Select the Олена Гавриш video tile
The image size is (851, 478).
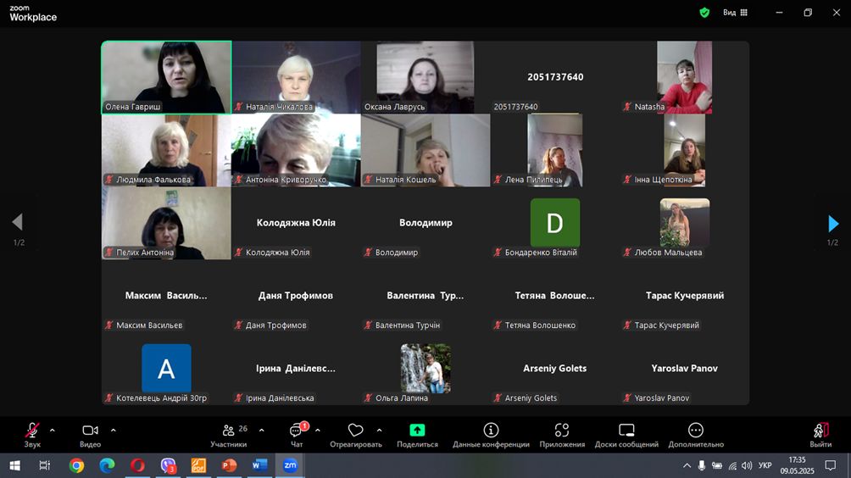point(166,77)
